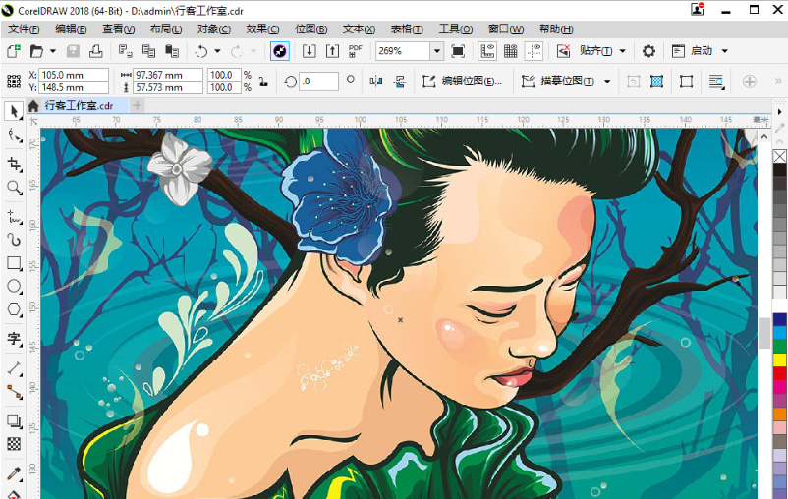Open the Welcome screen home icon

click(x=33, y=105)
